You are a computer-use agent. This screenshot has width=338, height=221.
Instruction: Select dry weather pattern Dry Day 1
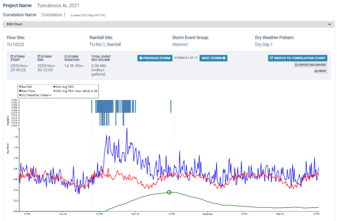[x=264, y=44]
